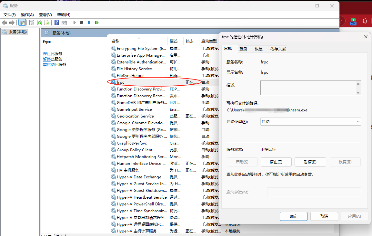Toggle the show/hide console tree icon
372x236 pixels.
(x=22, y=23)
